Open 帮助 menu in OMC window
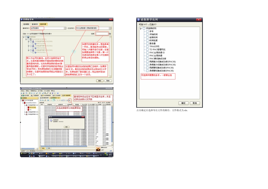This screenshot has width=268, height=189. 53,91
